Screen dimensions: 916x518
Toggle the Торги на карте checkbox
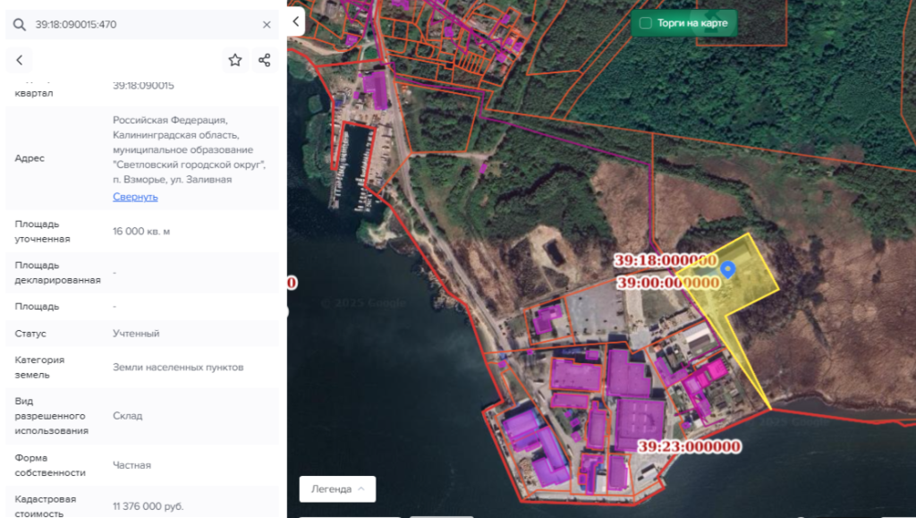coord(646,23)
